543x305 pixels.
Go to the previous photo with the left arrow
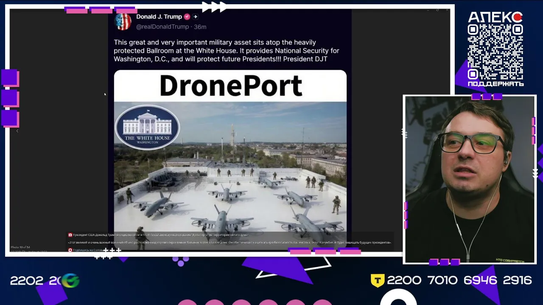(17, 131)
